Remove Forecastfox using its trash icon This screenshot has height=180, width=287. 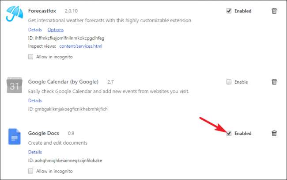point(274,11)
